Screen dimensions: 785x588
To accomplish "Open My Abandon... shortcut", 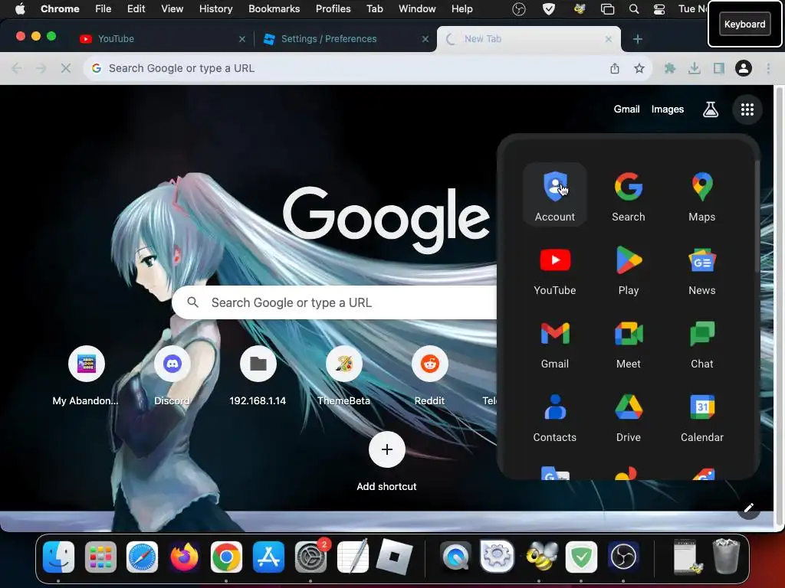I will 86,376.
